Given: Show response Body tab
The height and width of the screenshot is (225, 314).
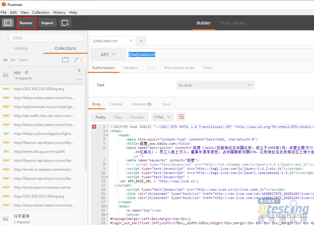Looking at the screenshot, I should 96,104.
